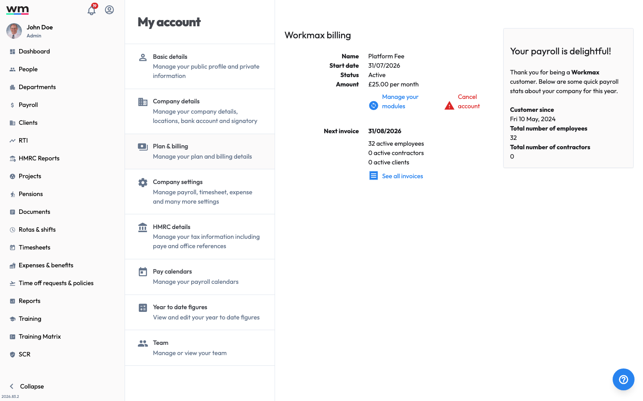Open Payroll from sidebar
Viewport: 643px width, 401px height.
click(28, 105)
